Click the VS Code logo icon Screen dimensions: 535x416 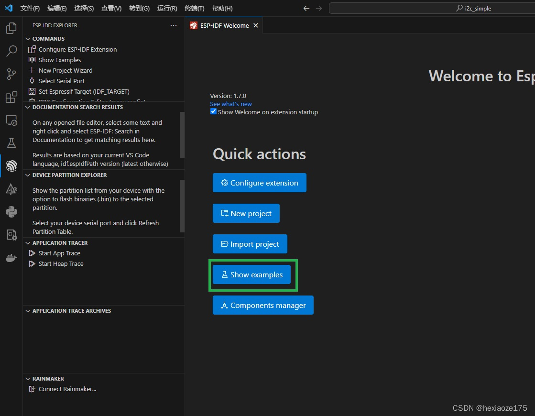tap(9, 8)
